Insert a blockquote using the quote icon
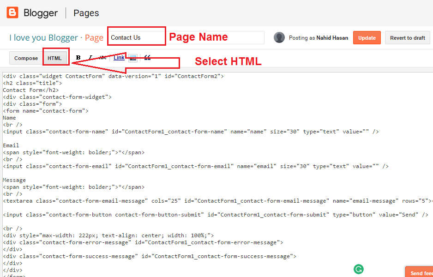This screenshot has width=433, height=277. [x=147, y=58]
